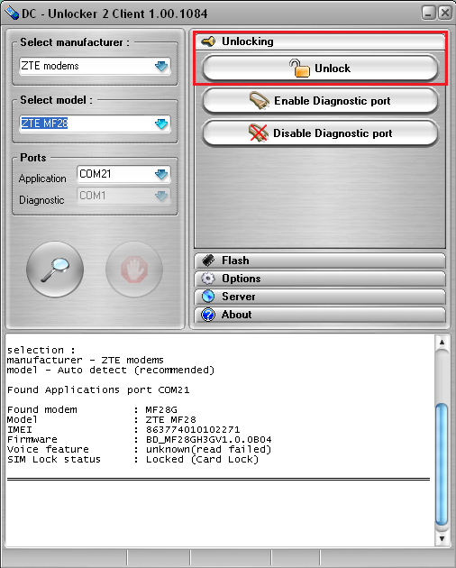456x568 pixels.
Task: Expand the Application port COM21 dropdown
Action: coord(161,175)
